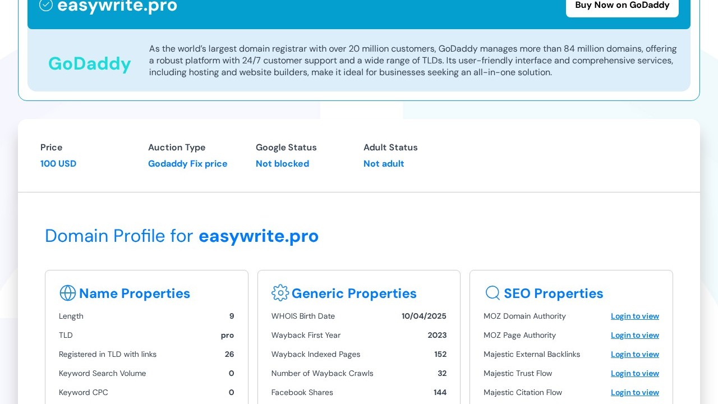This screenshot has height=404, width=718.
Task: Click the Not adult status value
Action: tap(384, 164)
